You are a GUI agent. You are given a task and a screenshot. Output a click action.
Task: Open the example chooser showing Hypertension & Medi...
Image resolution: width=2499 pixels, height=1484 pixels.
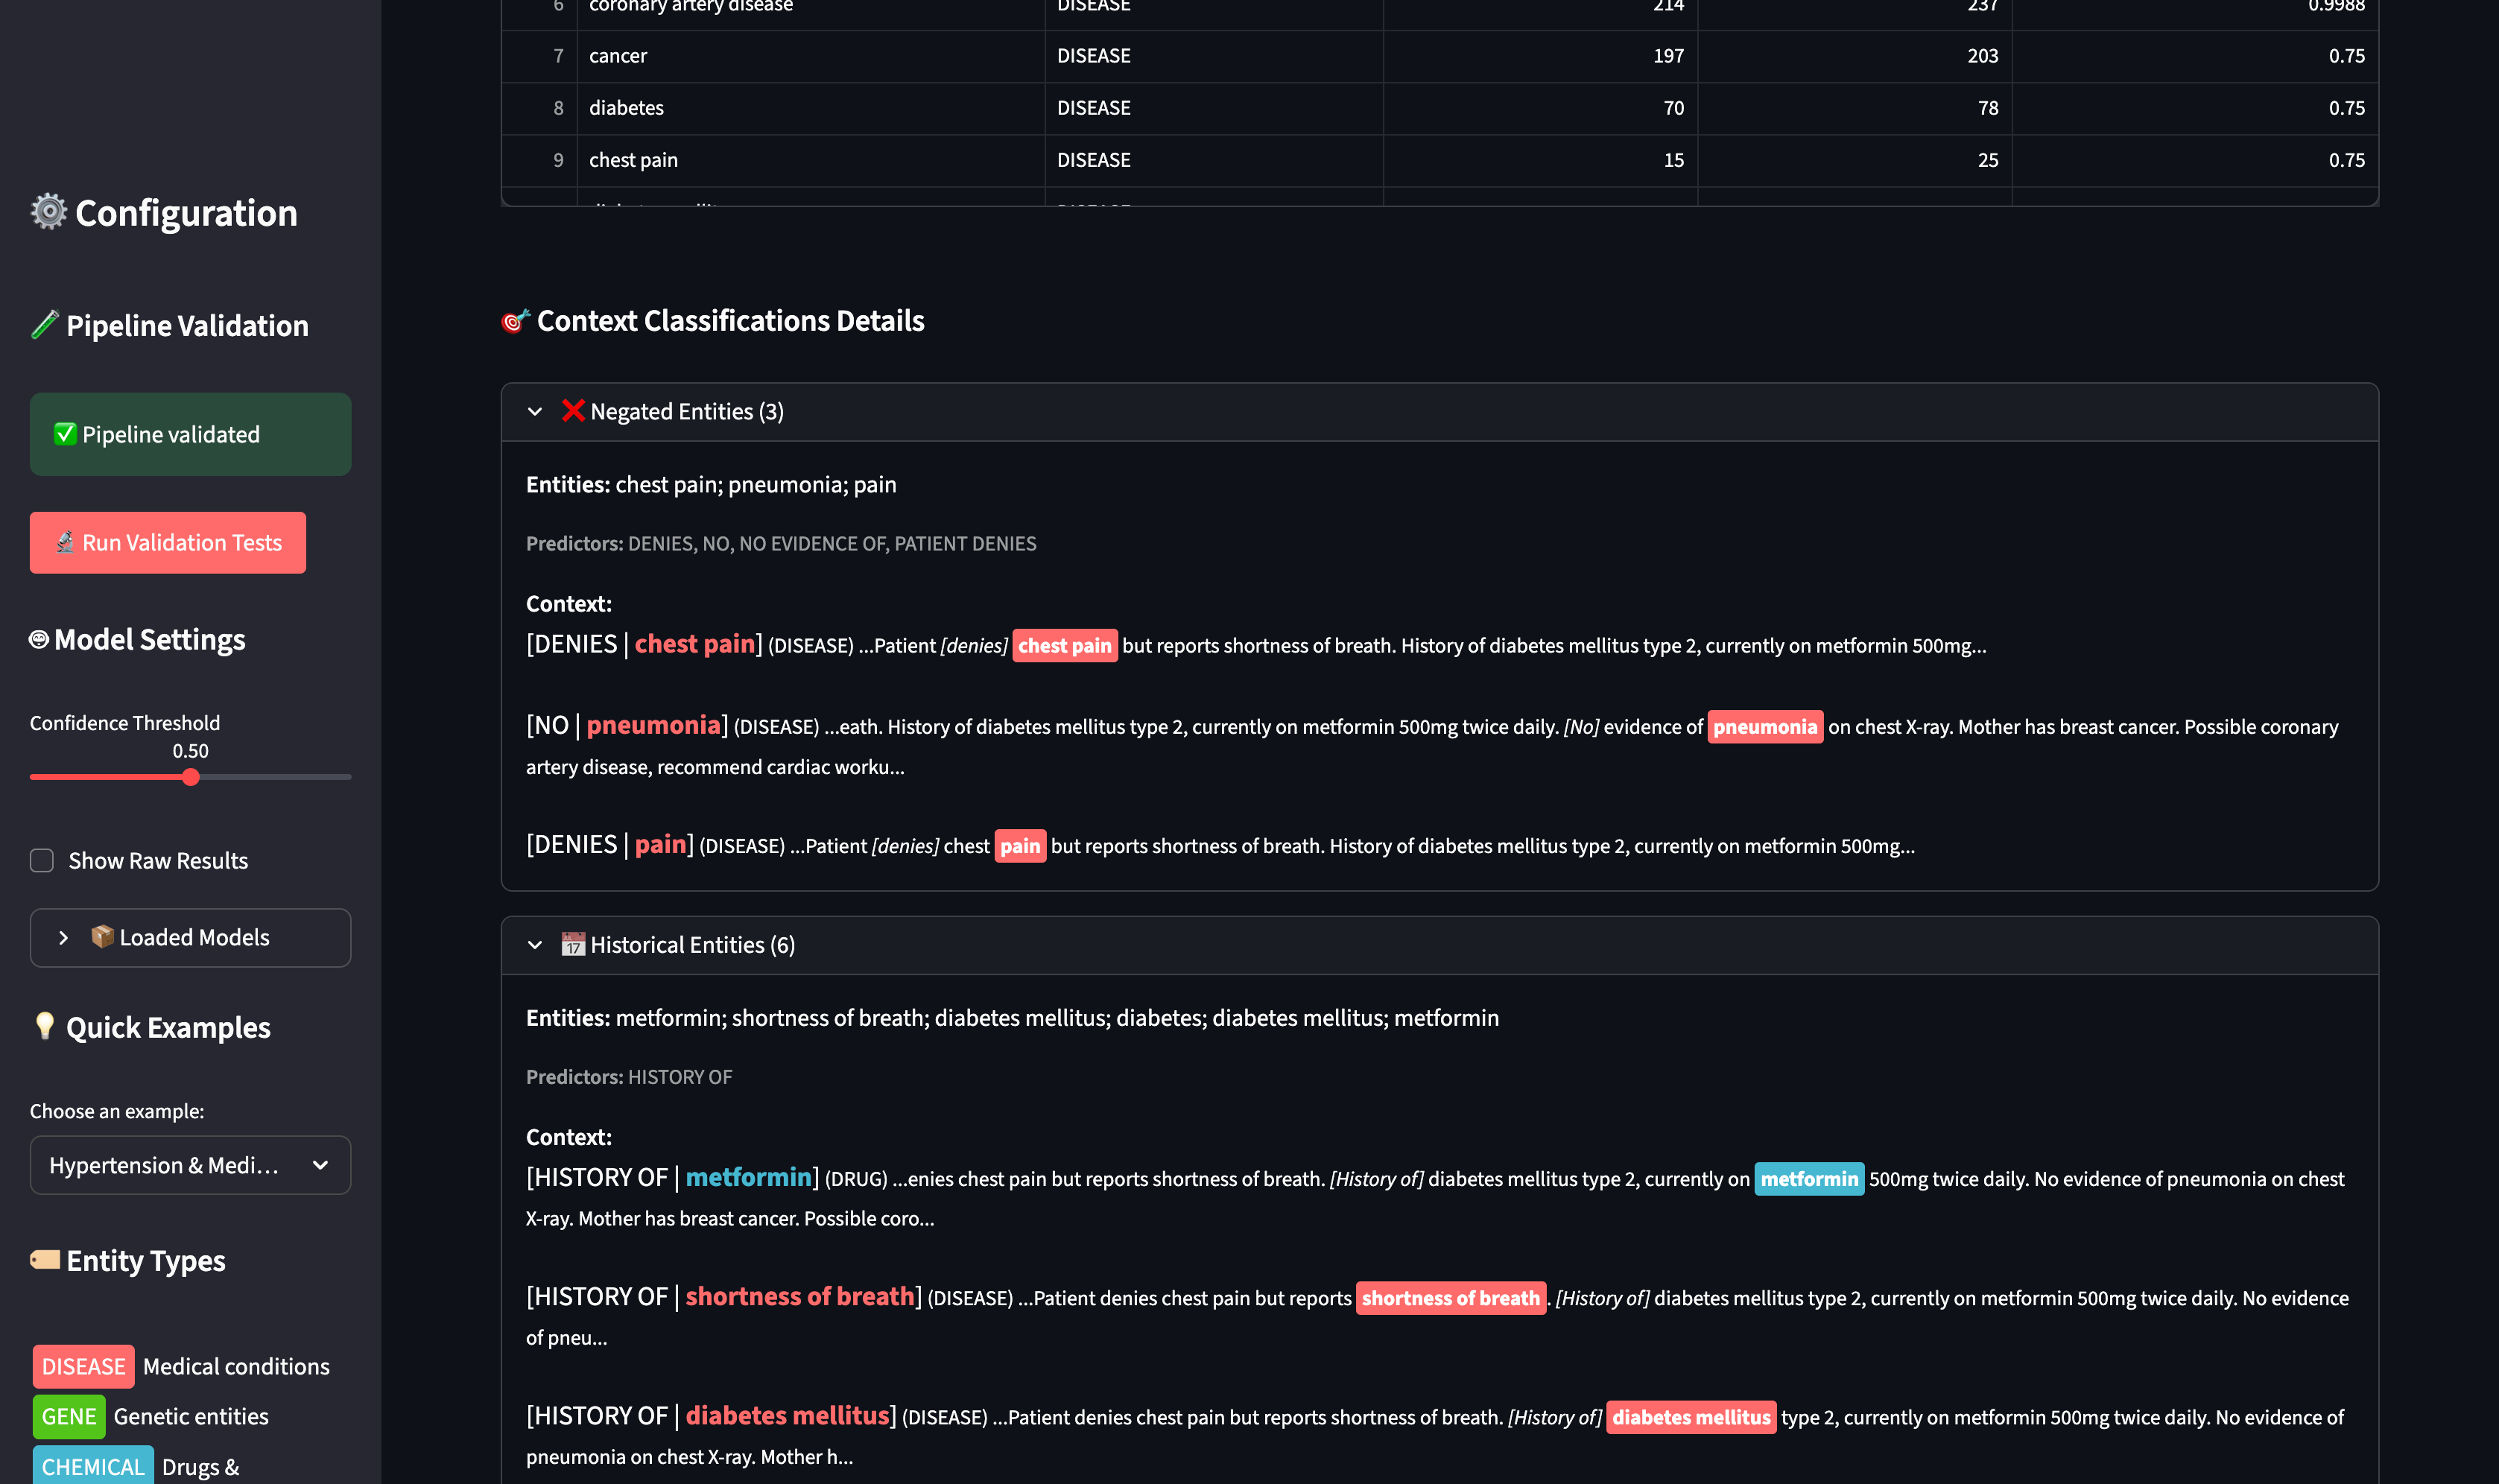click(189, 1165)
